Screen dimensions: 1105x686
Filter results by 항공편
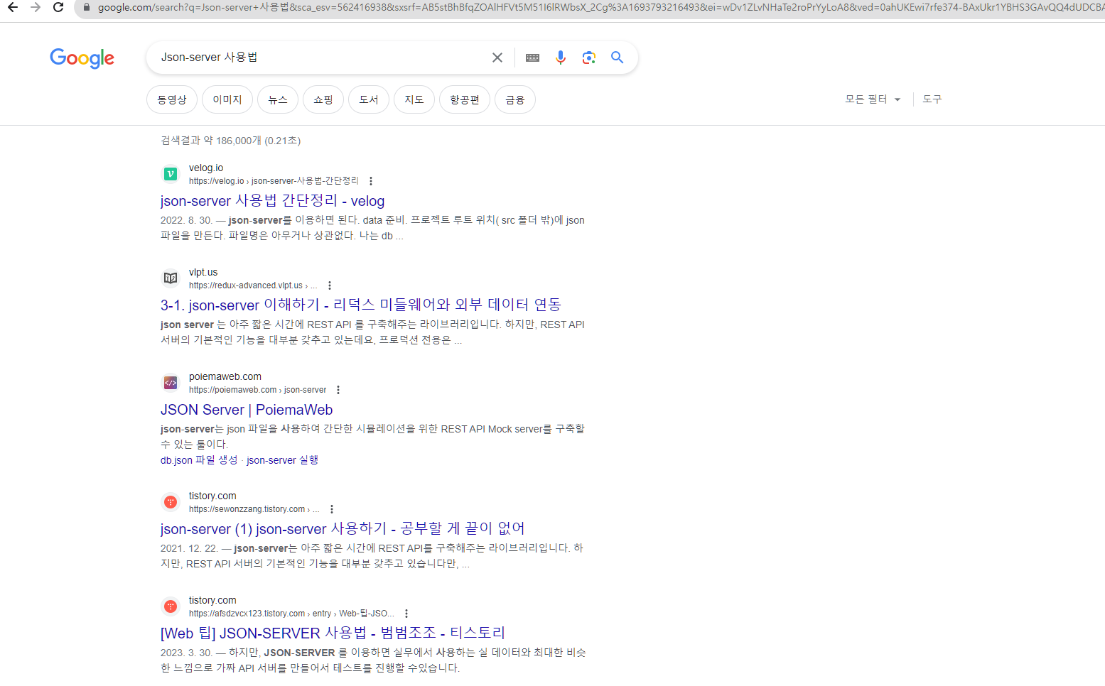465,99
